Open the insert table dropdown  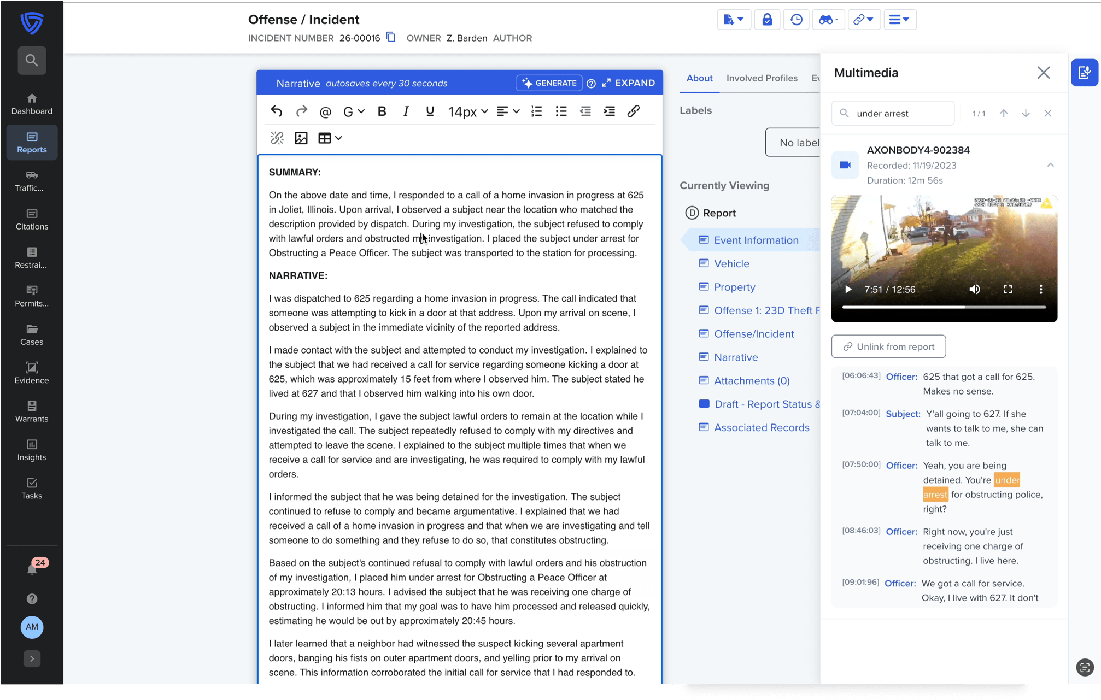tap(330, 138)
